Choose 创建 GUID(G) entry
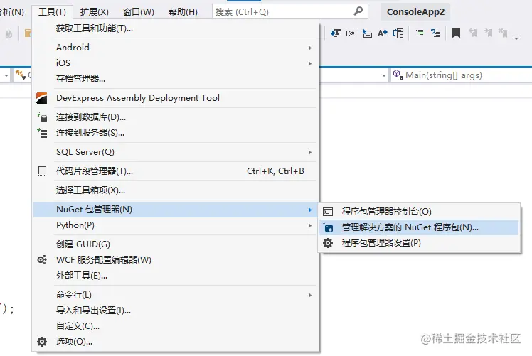This screenshot has height=356, width=532. click(176, 244)
